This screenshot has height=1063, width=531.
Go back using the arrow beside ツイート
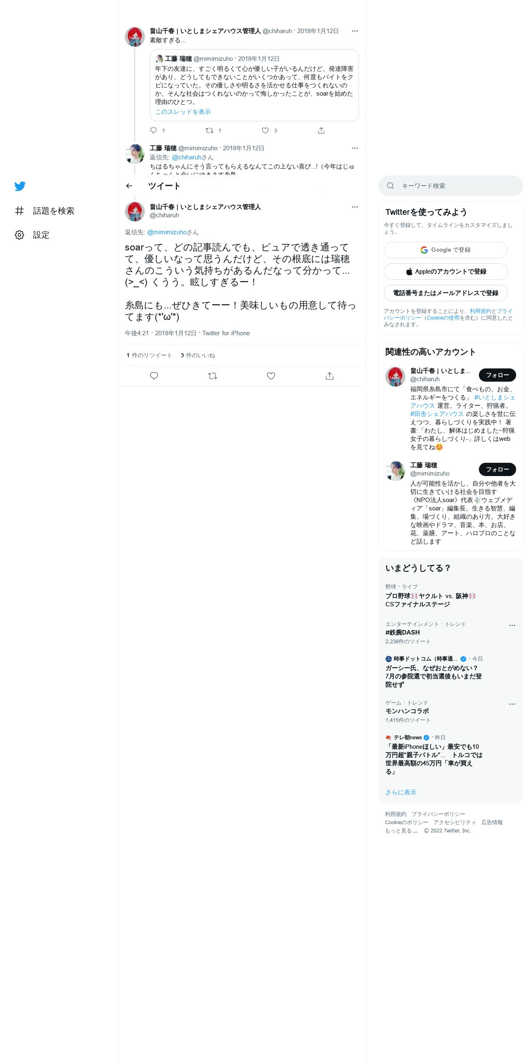pos(129,186)
